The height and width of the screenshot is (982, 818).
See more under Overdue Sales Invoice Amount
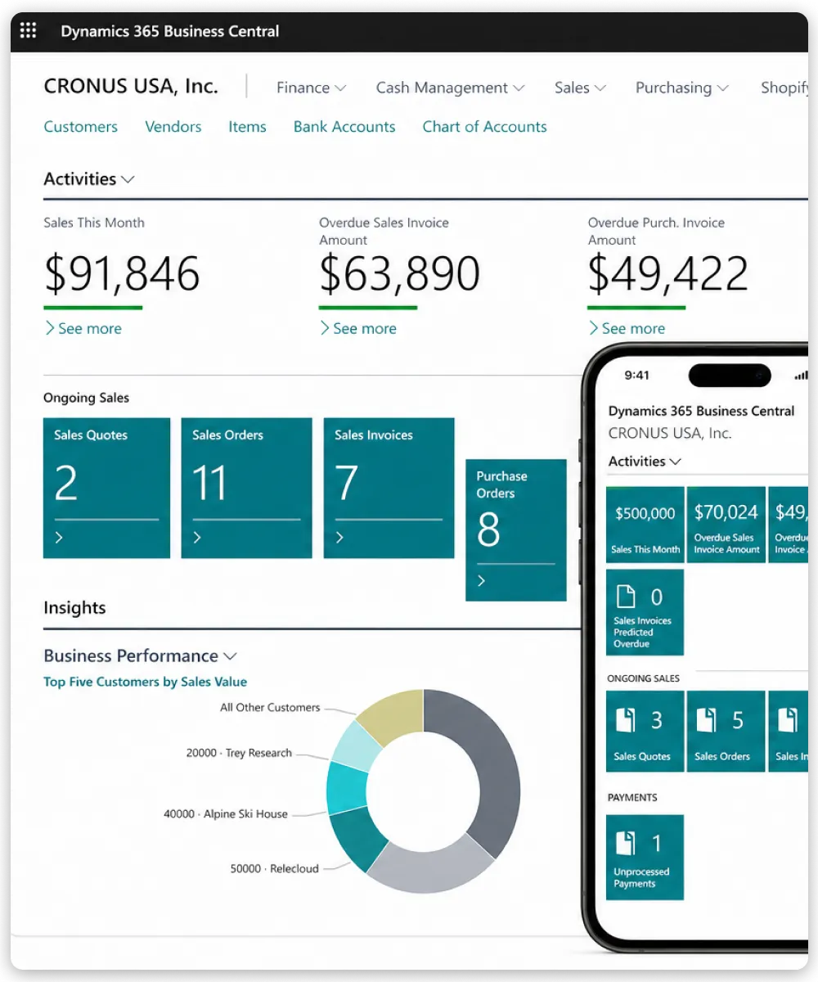357,328
